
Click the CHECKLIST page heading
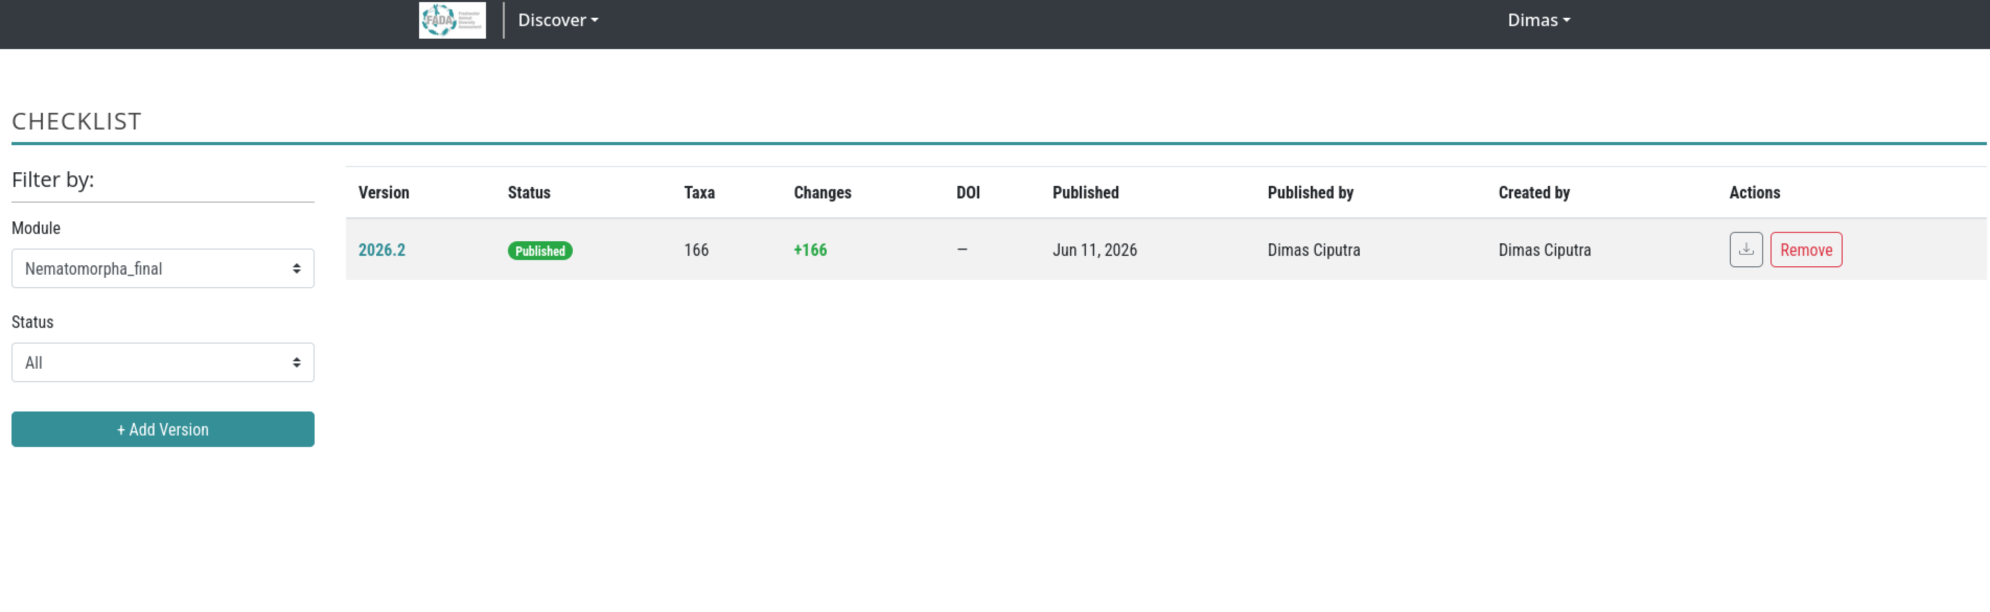(x=76, y=121)
